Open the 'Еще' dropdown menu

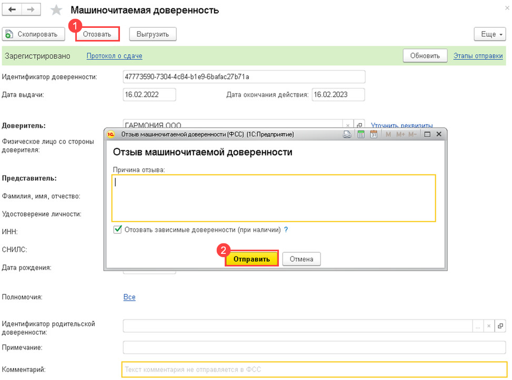pos(490,34)
